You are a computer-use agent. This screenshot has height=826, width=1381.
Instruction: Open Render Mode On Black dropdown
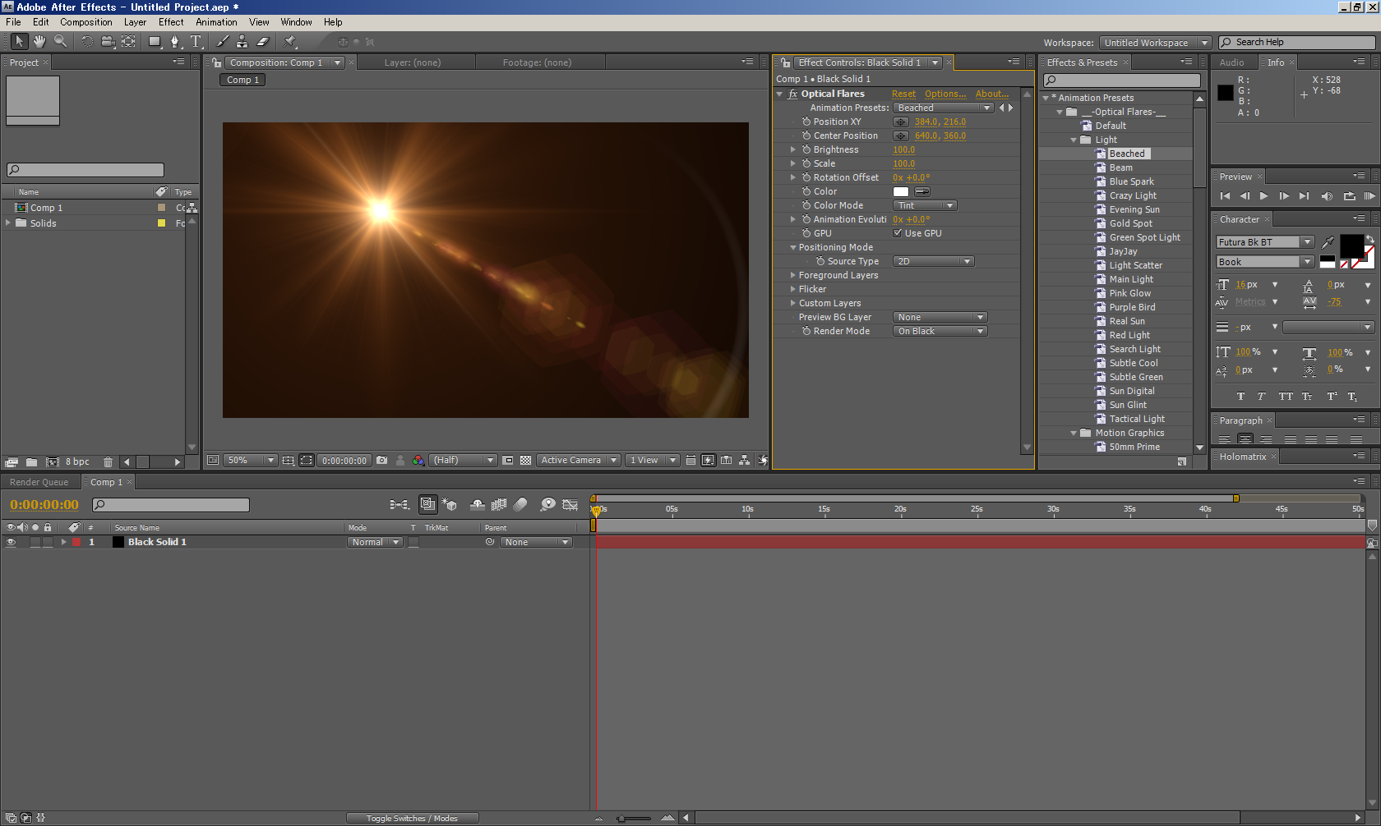tap(940, 331)
